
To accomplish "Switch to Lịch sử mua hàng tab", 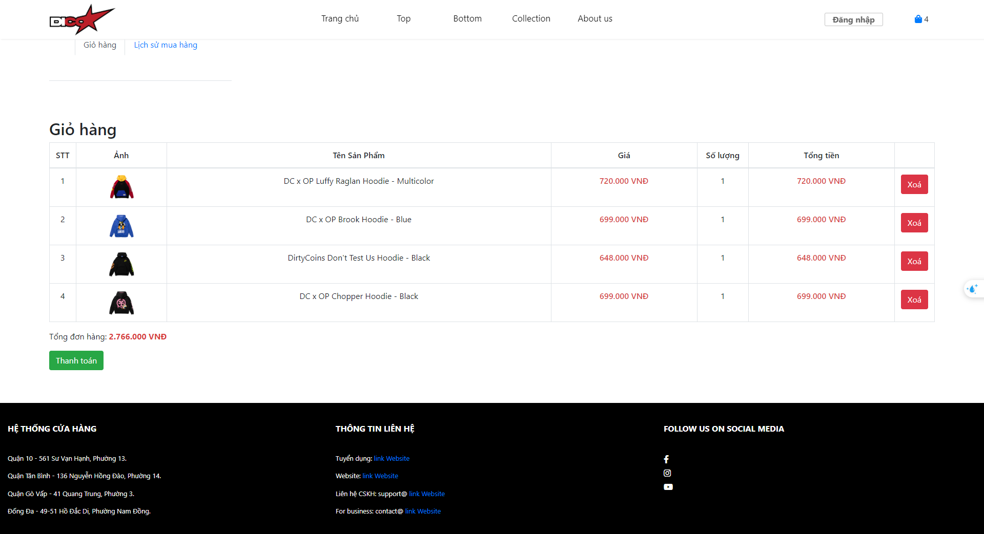I will click(166, 45).
